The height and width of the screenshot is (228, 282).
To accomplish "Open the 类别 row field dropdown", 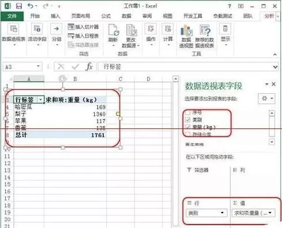I will click(x=222, y=212).
